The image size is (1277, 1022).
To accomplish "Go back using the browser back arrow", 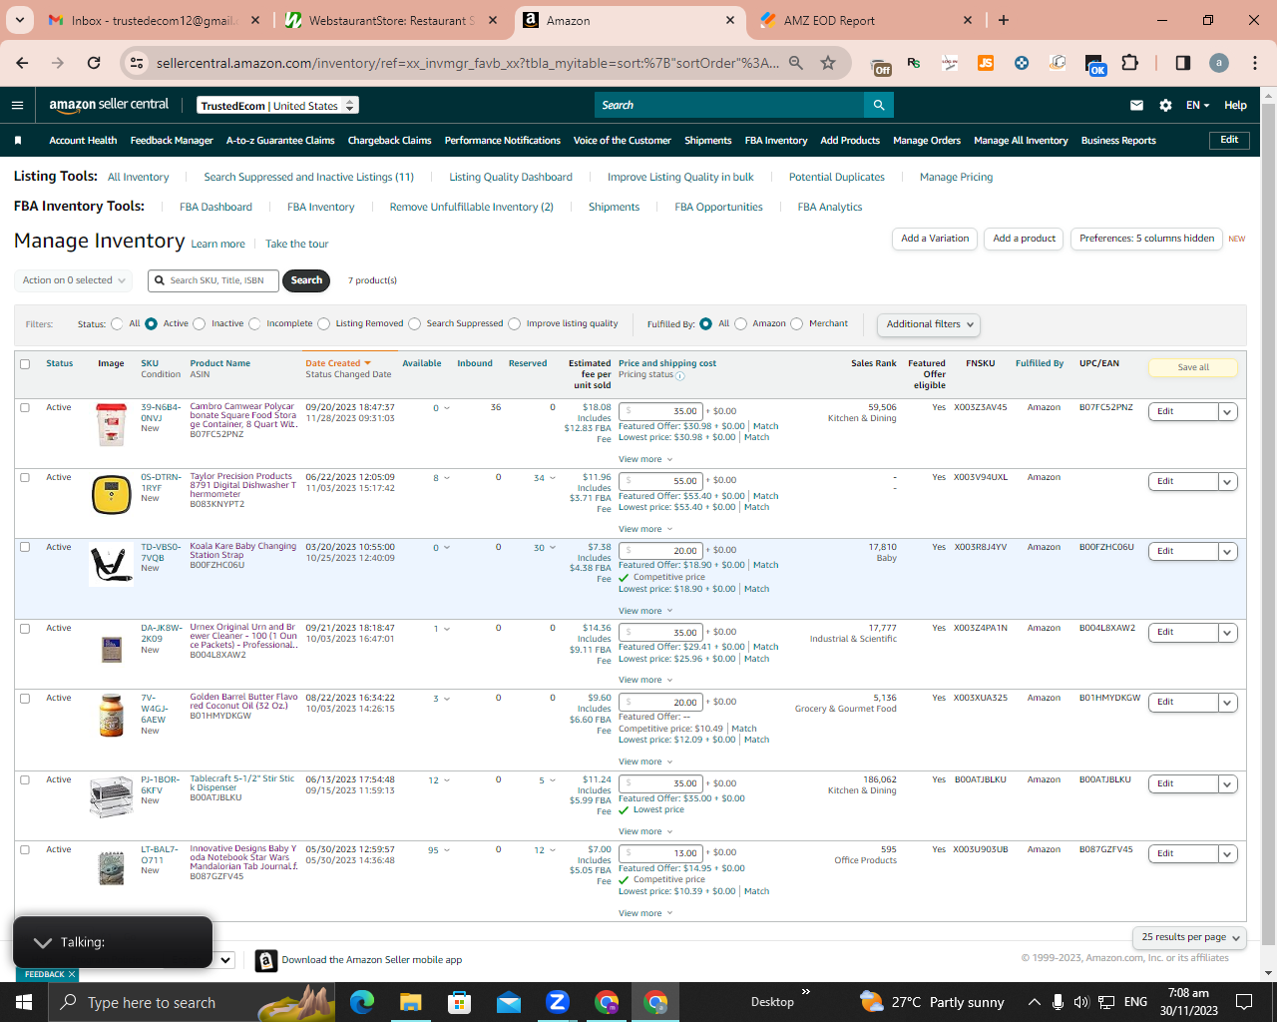I will point(22,63).
